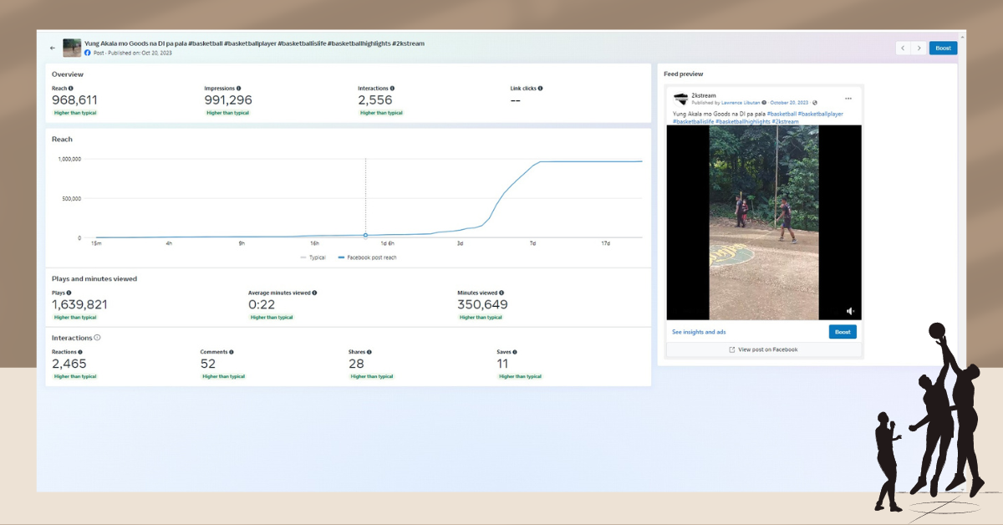Open the #basketballislife hashtag in preview

693,122
